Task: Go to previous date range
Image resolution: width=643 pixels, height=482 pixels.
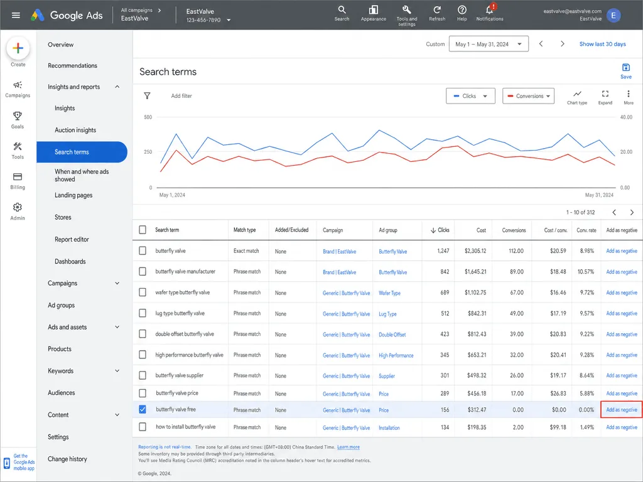Action: pos(541,44)
